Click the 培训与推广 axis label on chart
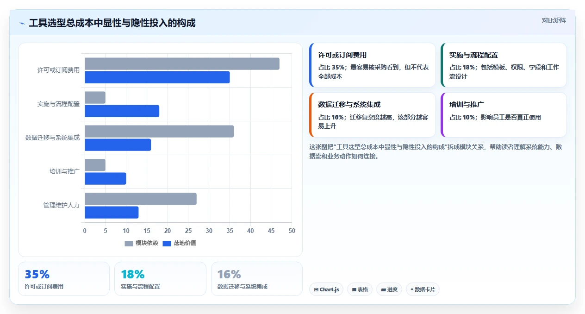Screen dimensions: 585x314 point(64,172)
